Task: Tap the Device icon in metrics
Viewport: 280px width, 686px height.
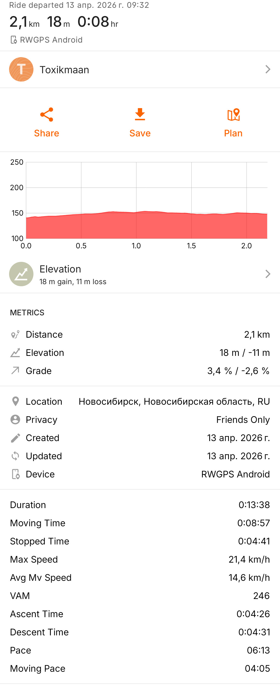Action: point(16,474)
